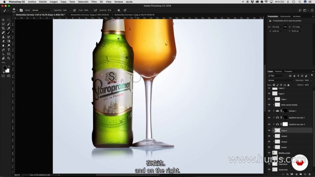Select the Hand tool
Screen dimensions: 315x177
[3, 58]
